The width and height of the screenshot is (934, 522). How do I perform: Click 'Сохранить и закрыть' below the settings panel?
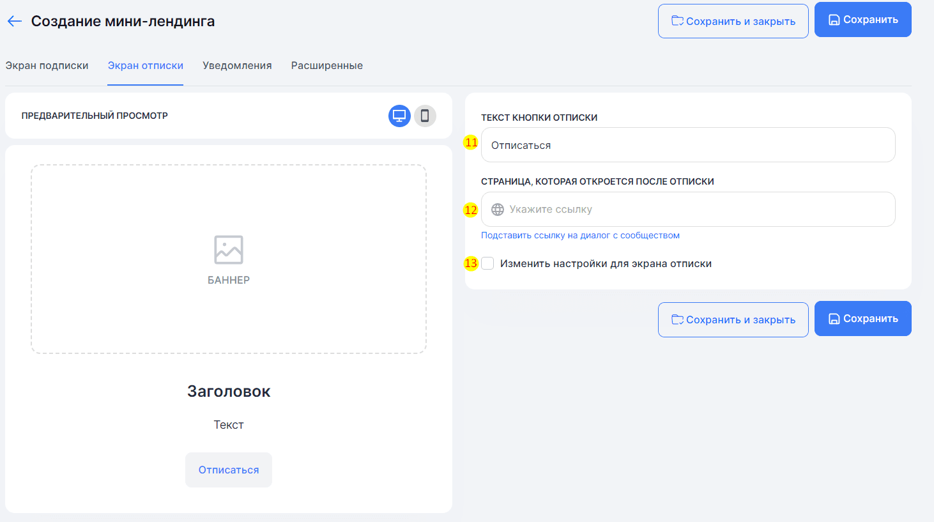tap(733, 319)
